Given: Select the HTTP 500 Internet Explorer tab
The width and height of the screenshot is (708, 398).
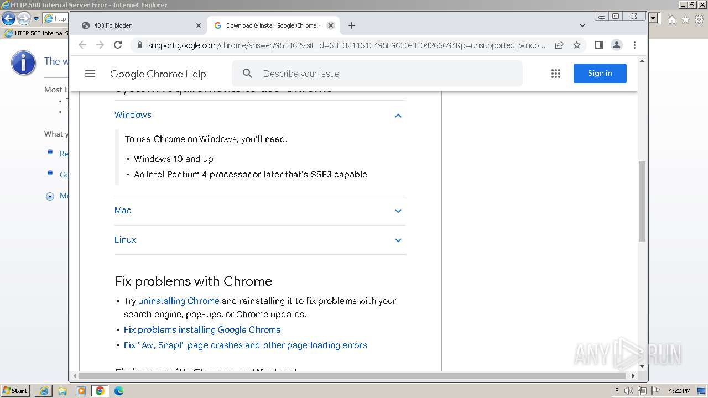Looking at the screenshot, I should pos(36,33).
